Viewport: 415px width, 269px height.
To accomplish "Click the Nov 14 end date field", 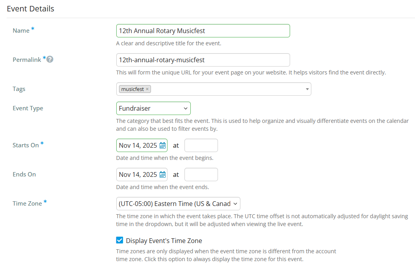I will [x=138, y=174].
